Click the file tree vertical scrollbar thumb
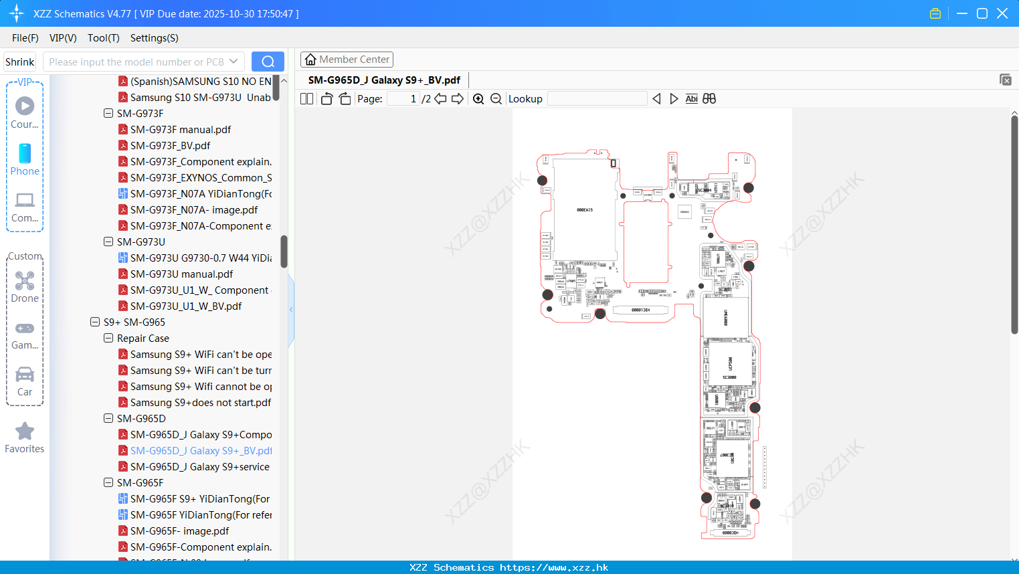 click(284, 252)
